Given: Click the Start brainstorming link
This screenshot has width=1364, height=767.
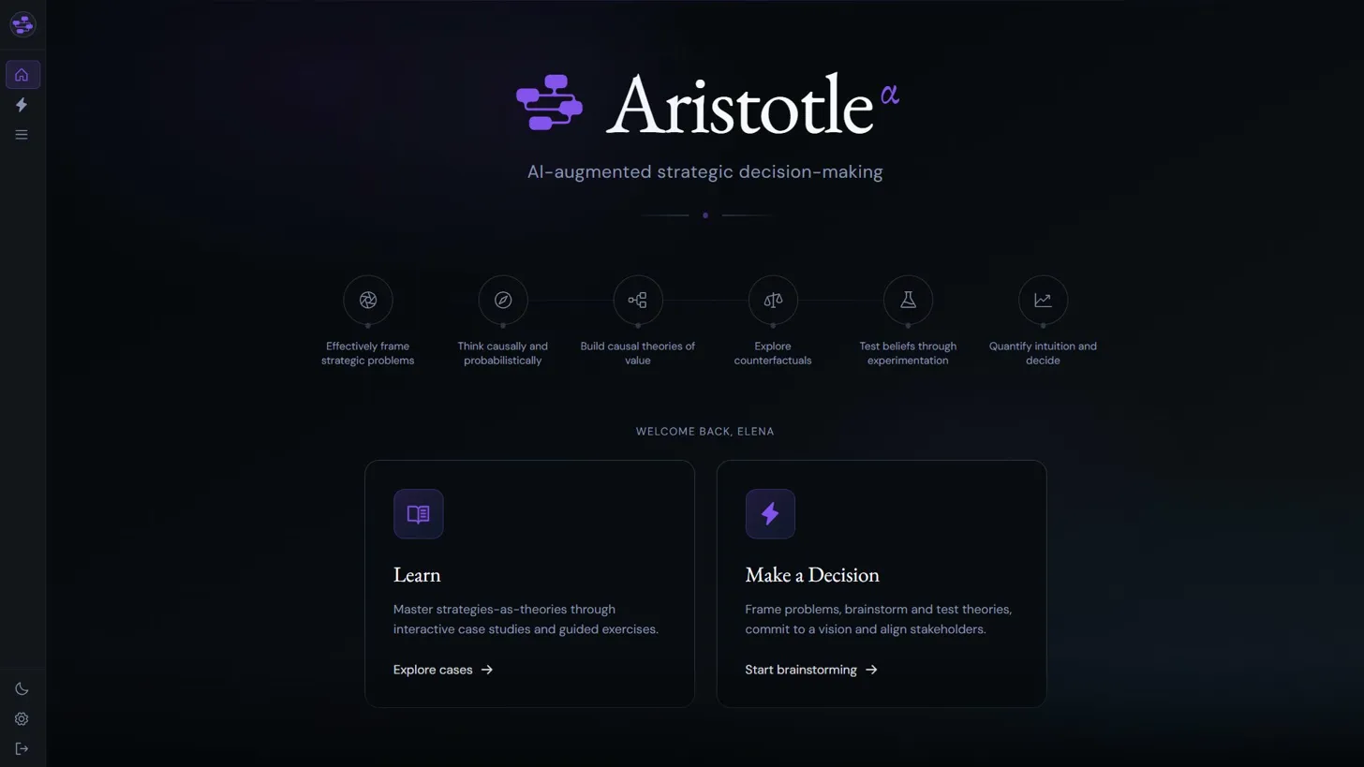Looking at the screenshot, I should tap(811, 670).
